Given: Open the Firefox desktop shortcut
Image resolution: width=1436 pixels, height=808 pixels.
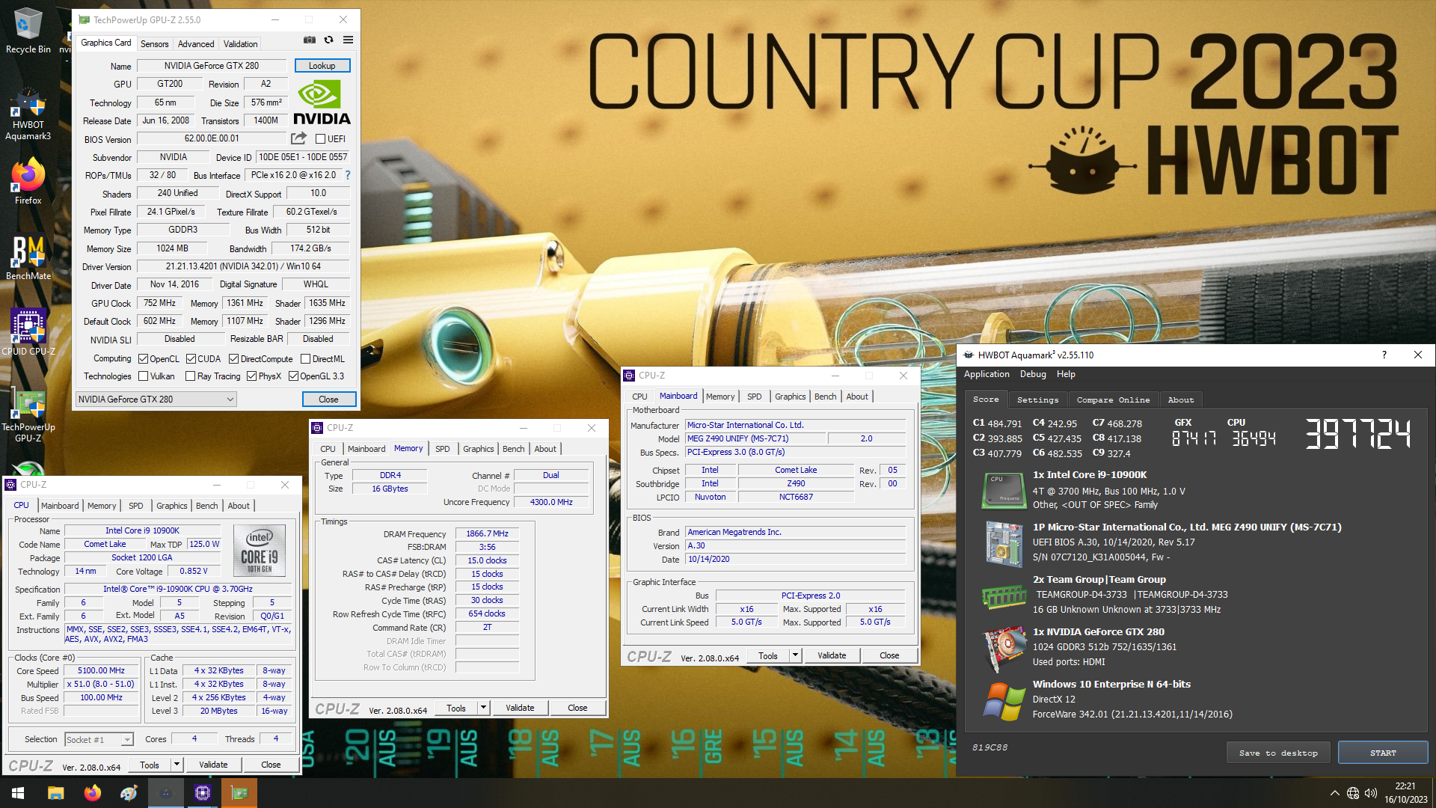Looking at the screenshot, I should [x=28, y=182].
